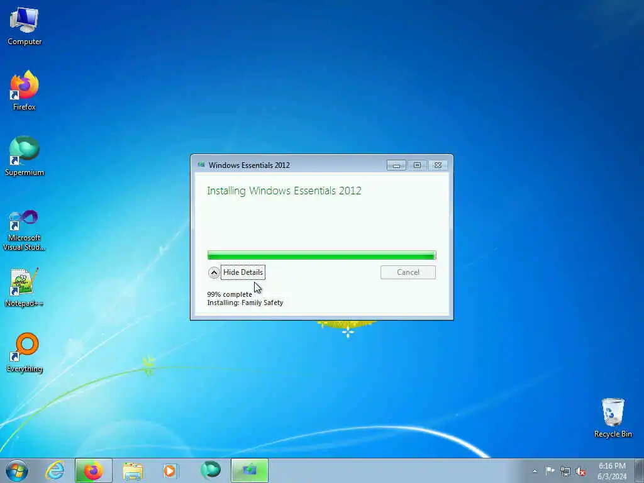Cancel the Windows Essentials installation
Screen dimensions: 644x483
tap(408, 272)
